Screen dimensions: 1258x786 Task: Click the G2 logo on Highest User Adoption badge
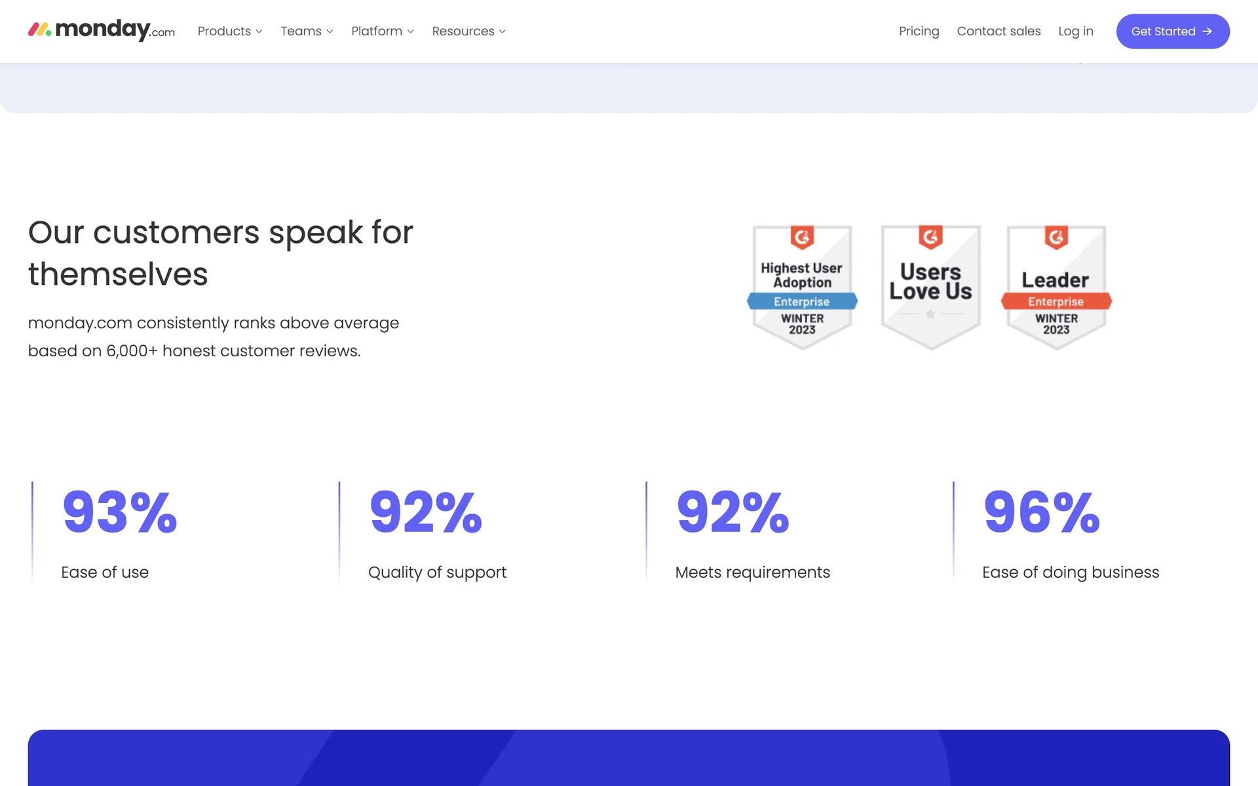point(802,237)
